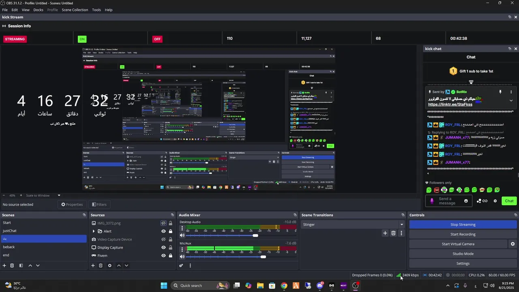
Task: Unlock the Fivem source lock
Action: [x=170, y=255]
